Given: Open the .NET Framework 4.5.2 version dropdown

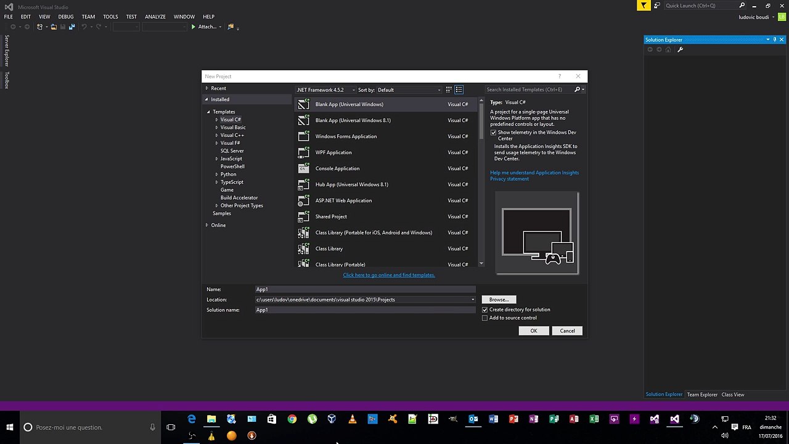Looking at the screenshot, I should click(326, 90).
